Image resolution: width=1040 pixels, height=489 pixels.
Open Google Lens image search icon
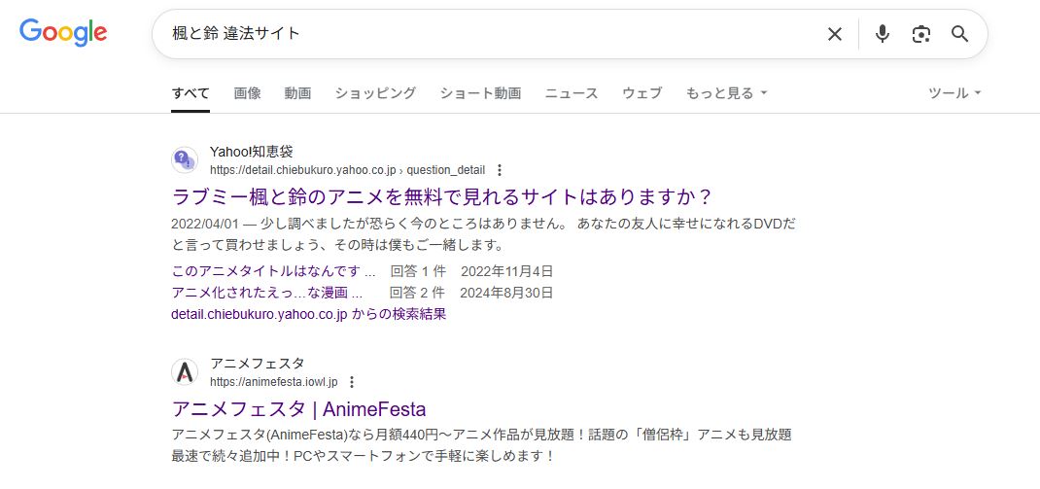point(920,34)
